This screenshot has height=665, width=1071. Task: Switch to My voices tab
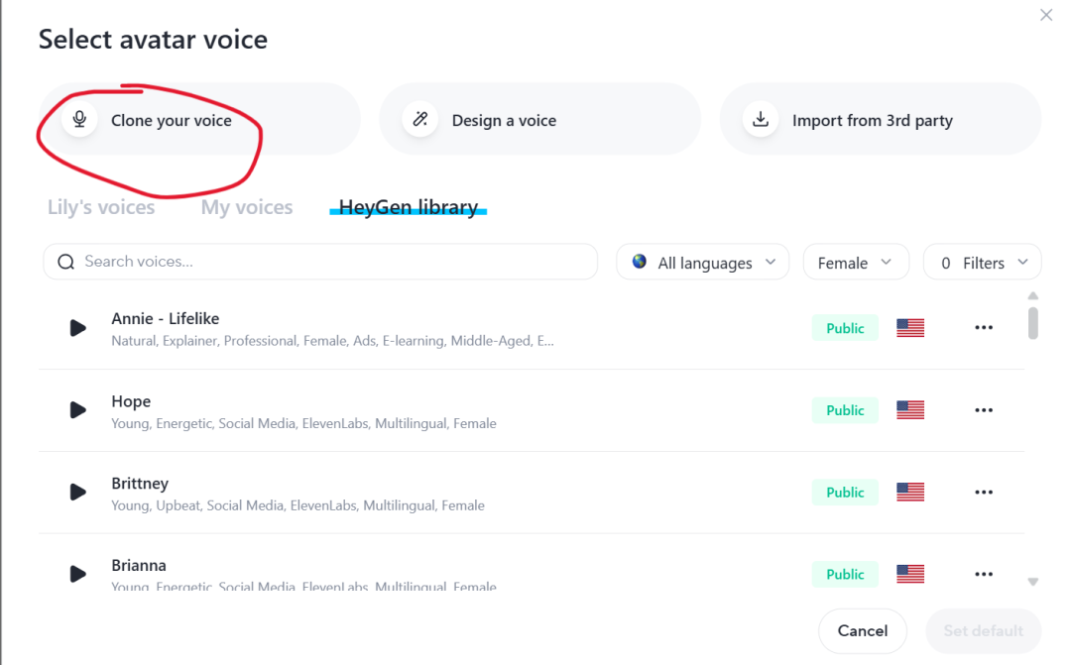tap(247, 207)
